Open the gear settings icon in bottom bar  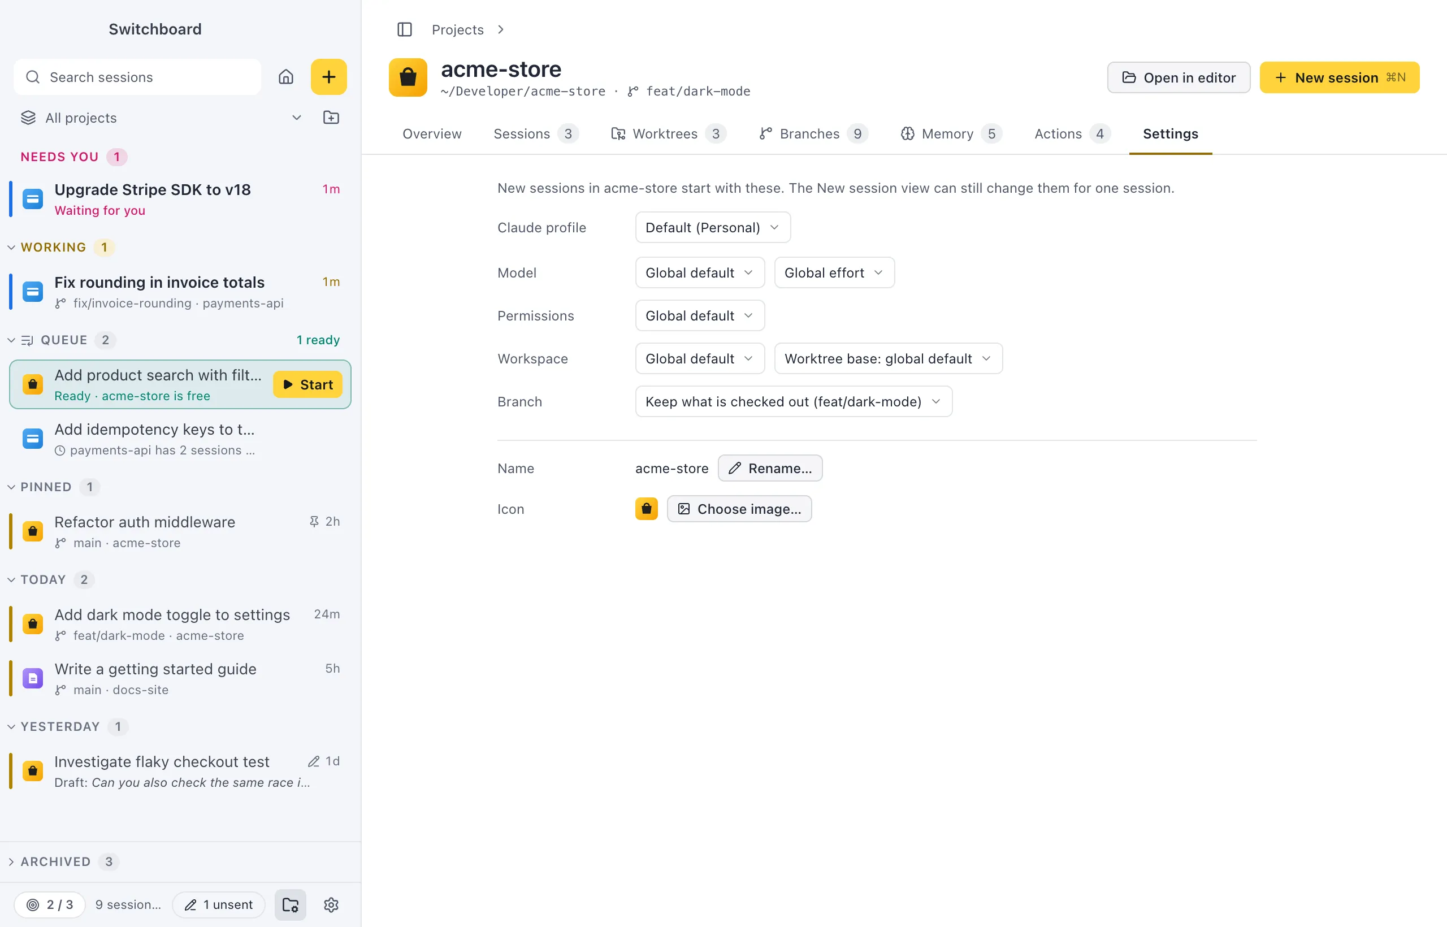[x=331, y=905]
